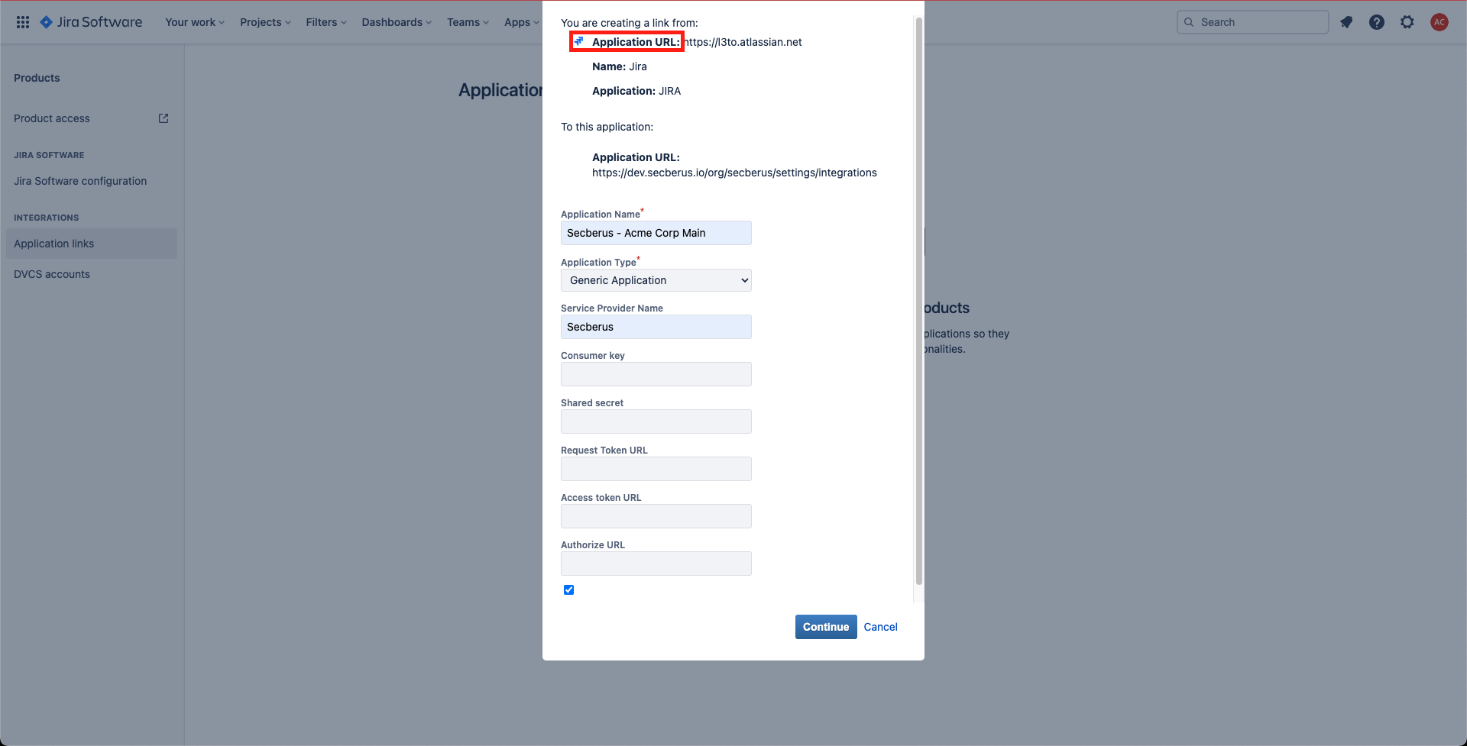
Task: Click the Products sidebar heading
Action: (x=37, y=78)
